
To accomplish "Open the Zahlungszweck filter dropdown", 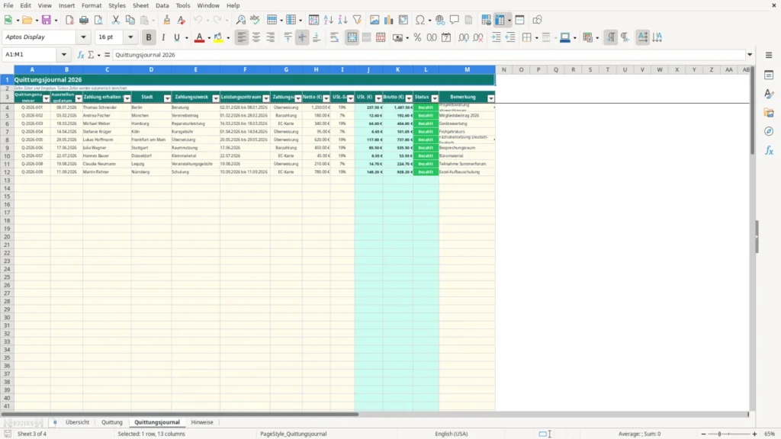I will pos(216,98).
